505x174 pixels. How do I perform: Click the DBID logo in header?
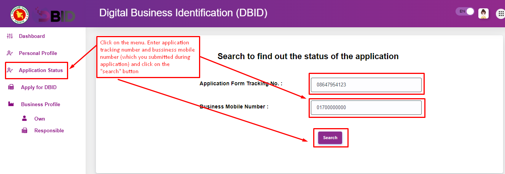pos(56,16)
